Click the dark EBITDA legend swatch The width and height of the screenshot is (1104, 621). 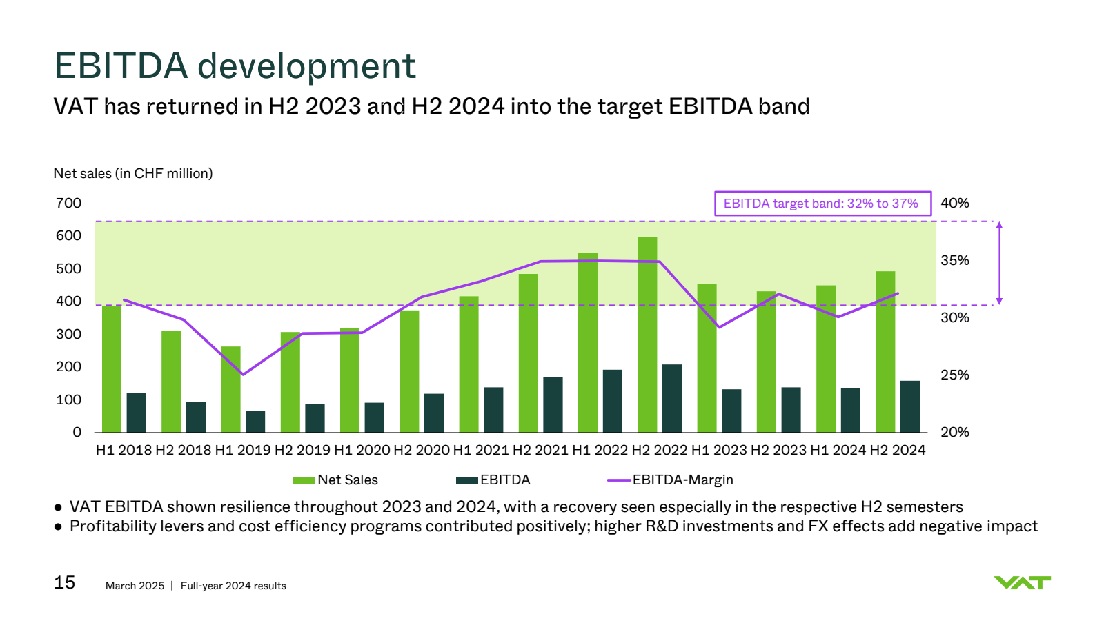(x=466, y=480)
